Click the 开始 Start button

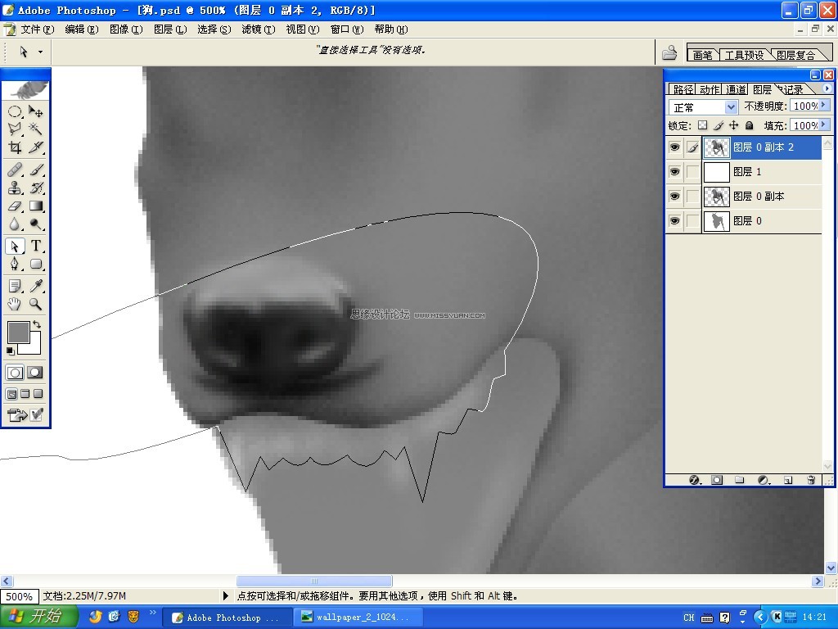pyautogui.click(x=38, y=617)
